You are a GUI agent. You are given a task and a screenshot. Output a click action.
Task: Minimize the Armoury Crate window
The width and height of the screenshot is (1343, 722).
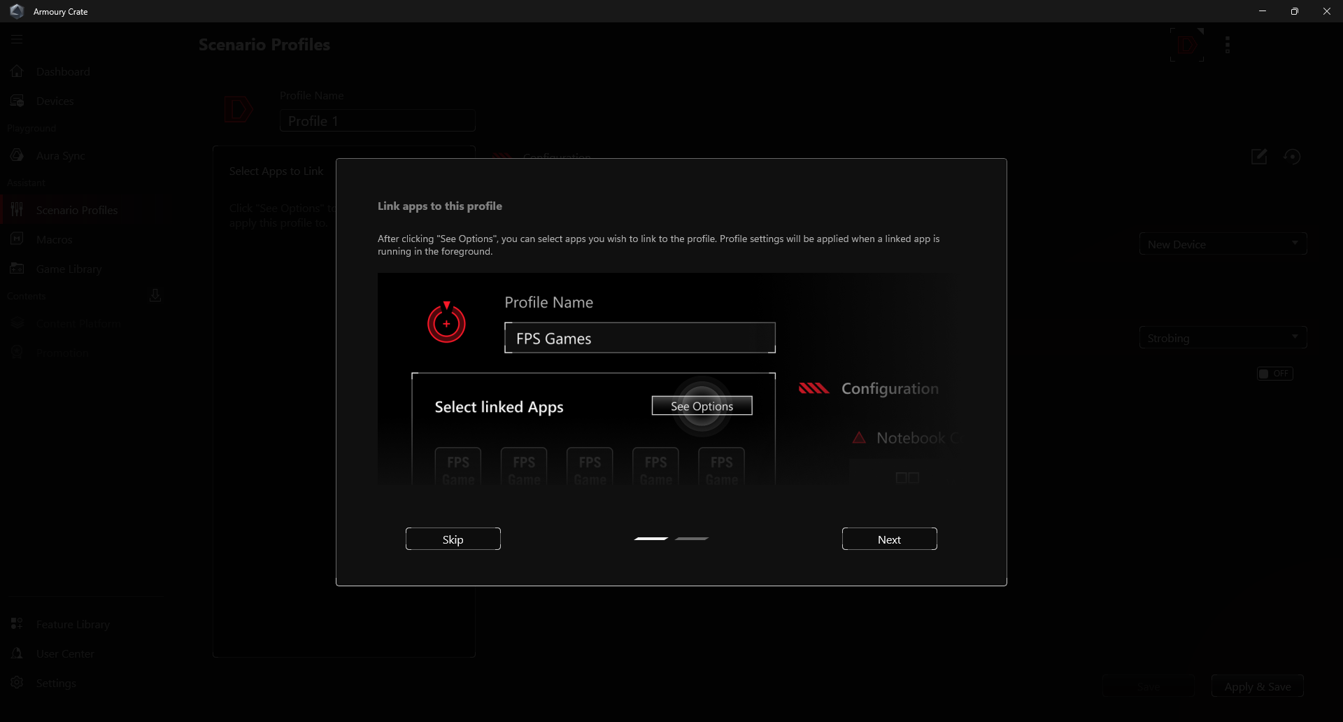[x=1263, y=11]
